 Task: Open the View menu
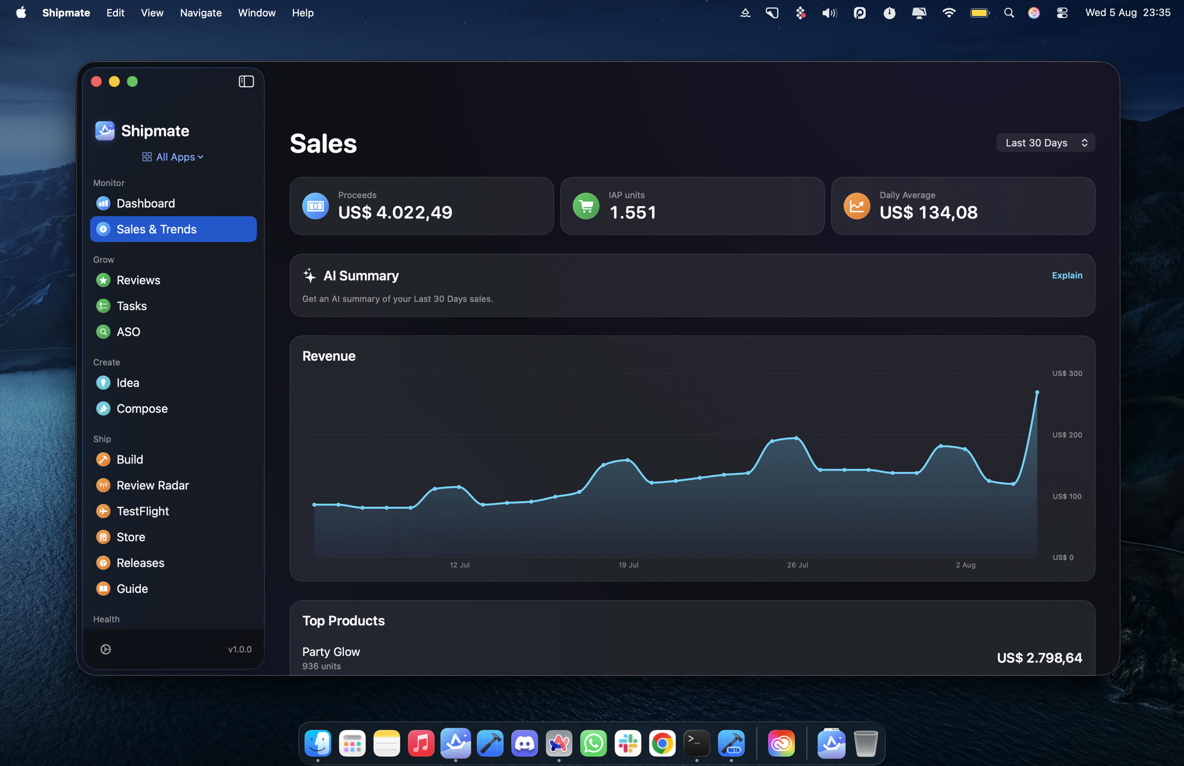(152, 12)
